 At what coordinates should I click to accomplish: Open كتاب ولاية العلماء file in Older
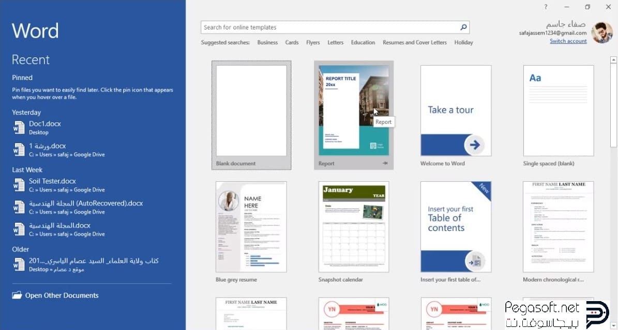coord(93,264)
